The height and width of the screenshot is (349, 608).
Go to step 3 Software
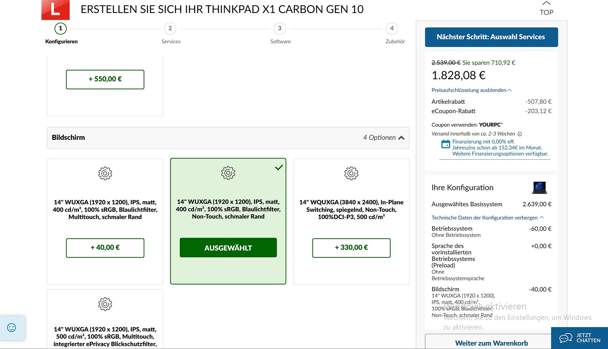pos(280,29)
